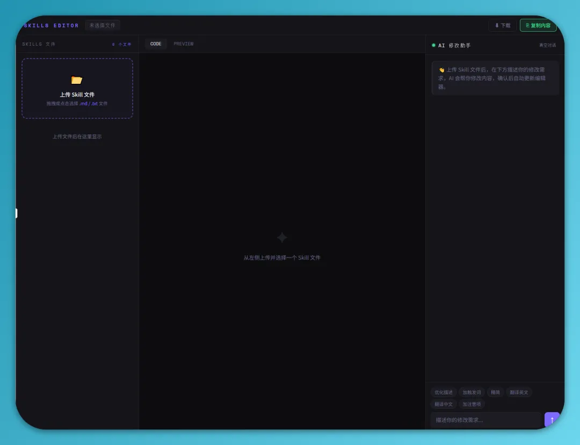The image size is (580, 445).
Task: Choose the 翻译中文 suggestion chip
Action: tap(444, 404)
